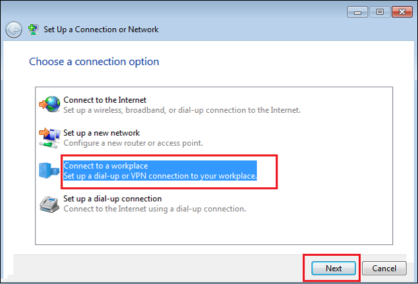The height and width of the screenshot is (284, 418).
Task: Click the dial-up or VPN workplace description
Action: (x=160, y=176)
